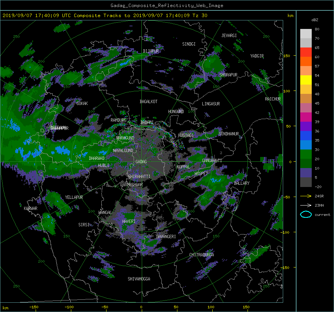
Task: Click the '23MN' legend label
Action: [319, 205]
